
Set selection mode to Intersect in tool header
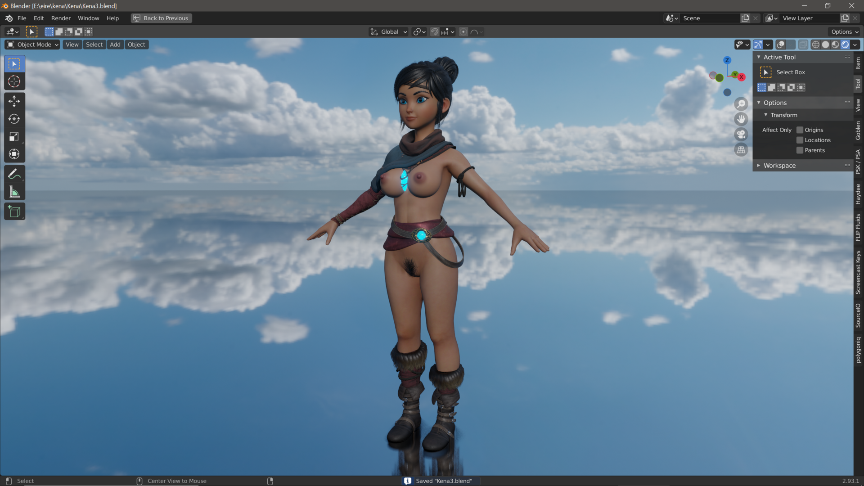coord(89,32)
